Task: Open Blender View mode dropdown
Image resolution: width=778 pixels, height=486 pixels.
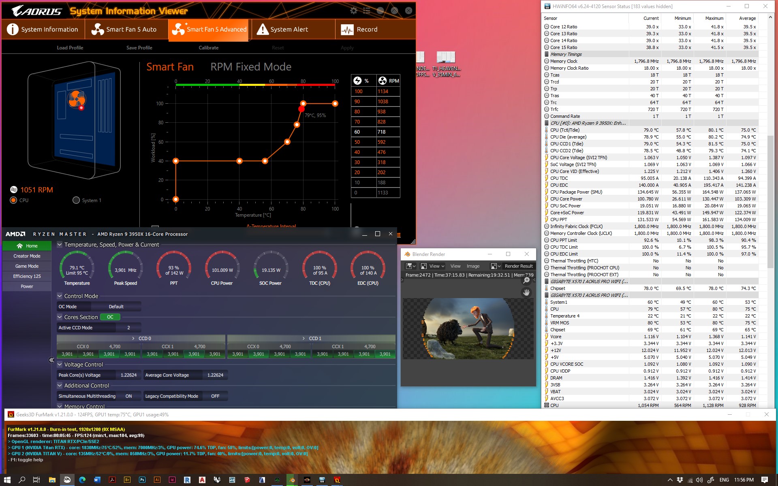Action: pos(433,266)
